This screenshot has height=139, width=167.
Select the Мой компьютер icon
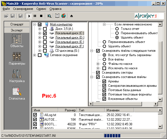click(46, 24)
